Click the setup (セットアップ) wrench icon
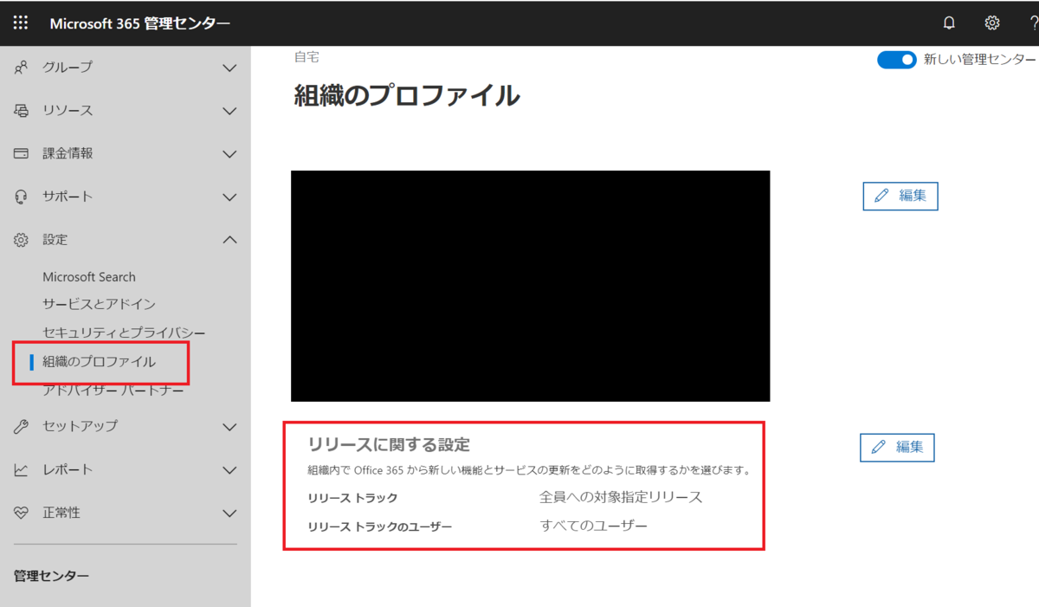1039x607 pixels. pos(22,426)
